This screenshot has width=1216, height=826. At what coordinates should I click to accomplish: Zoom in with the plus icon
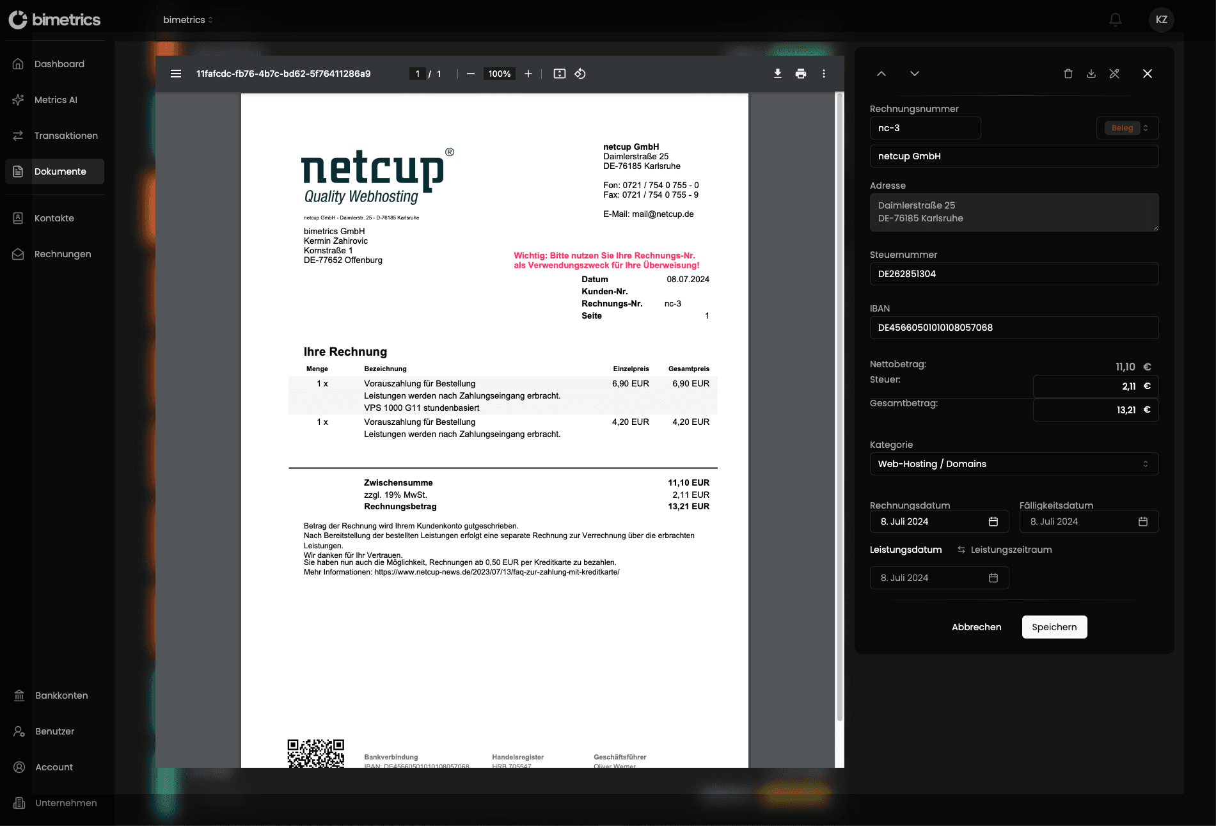(x=528, y=74)
